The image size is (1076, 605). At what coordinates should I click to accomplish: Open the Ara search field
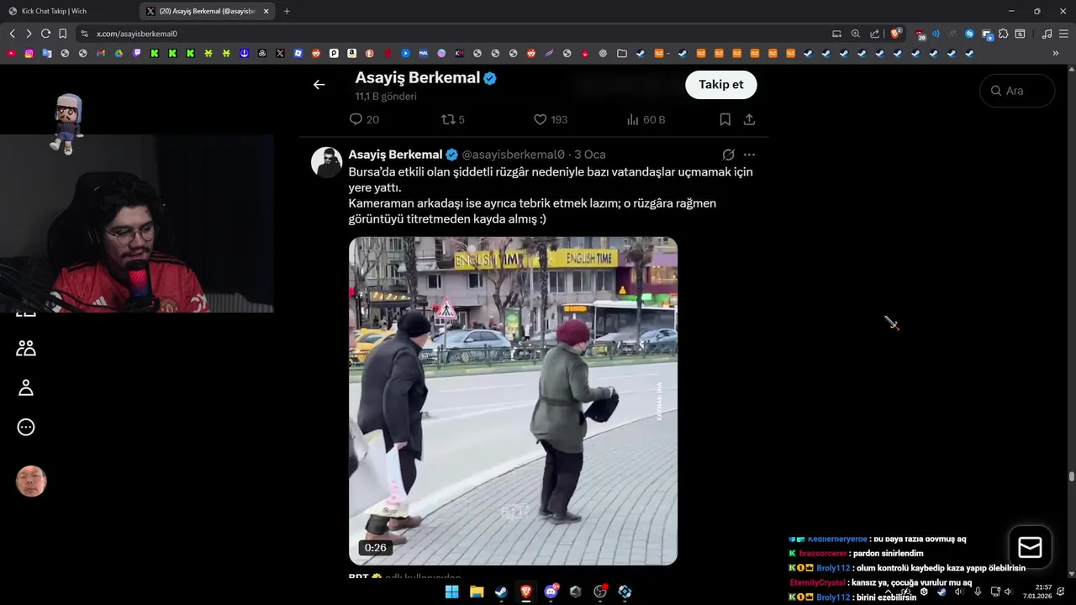click(1017, 91)
